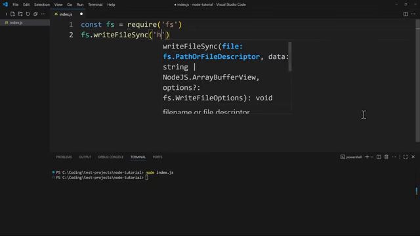420x236 pixels.
Task: Click the require('fs') call on line 1
Action: click(x=155, y=25)
